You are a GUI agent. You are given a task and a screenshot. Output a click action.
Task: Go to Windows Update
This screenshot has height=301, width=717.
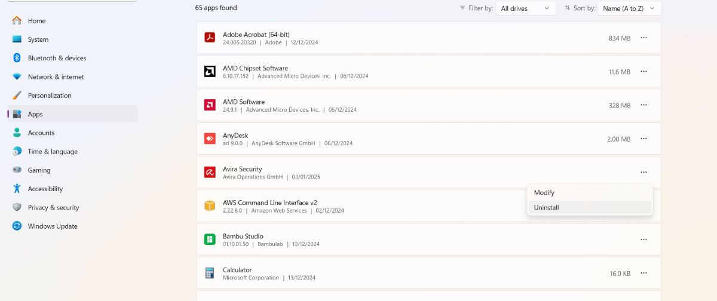coord(72,226)
